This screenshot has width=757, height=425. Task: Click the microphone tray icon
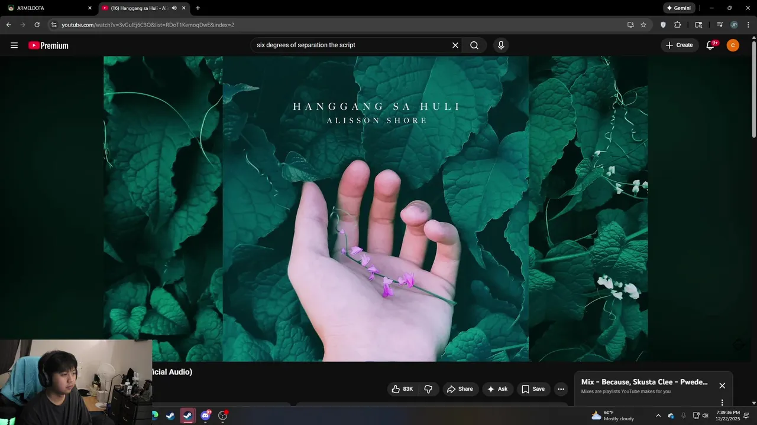tap(684, 416)
